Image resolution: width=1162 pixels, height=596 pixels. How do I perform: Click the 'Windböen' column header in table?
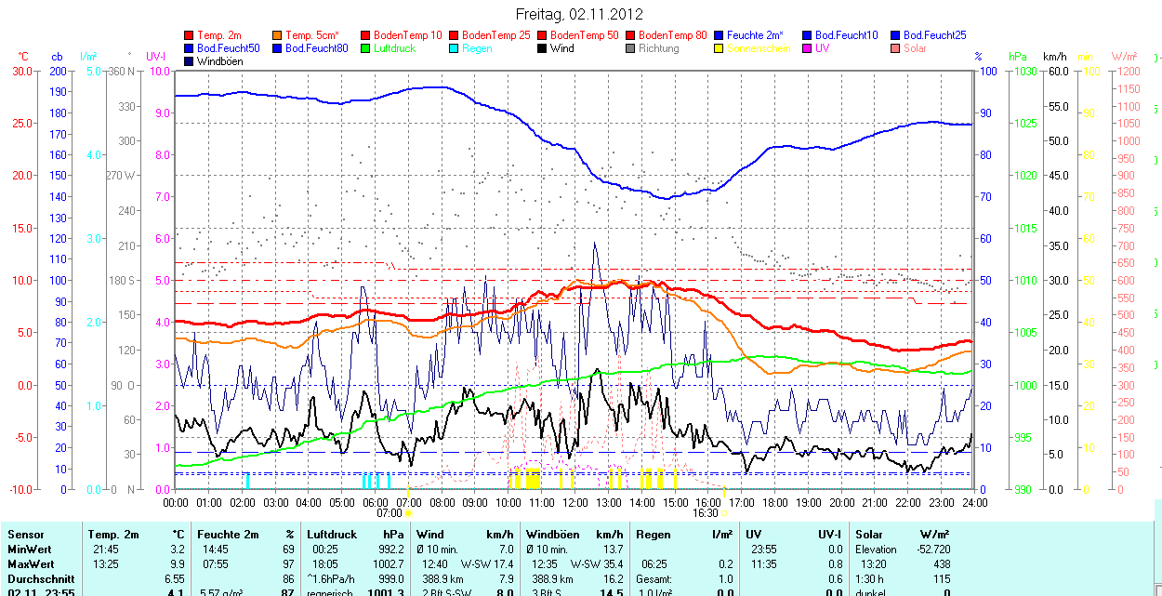tap(552, 535)
